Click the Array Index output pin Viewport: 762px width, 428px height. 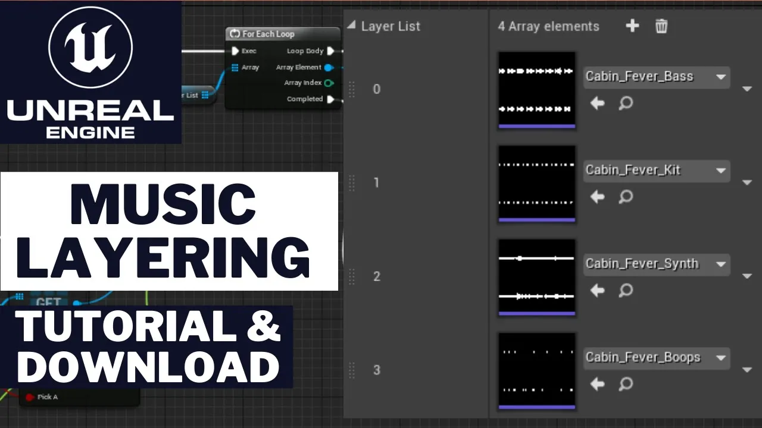pyautogui.click(x=329, y=83)
